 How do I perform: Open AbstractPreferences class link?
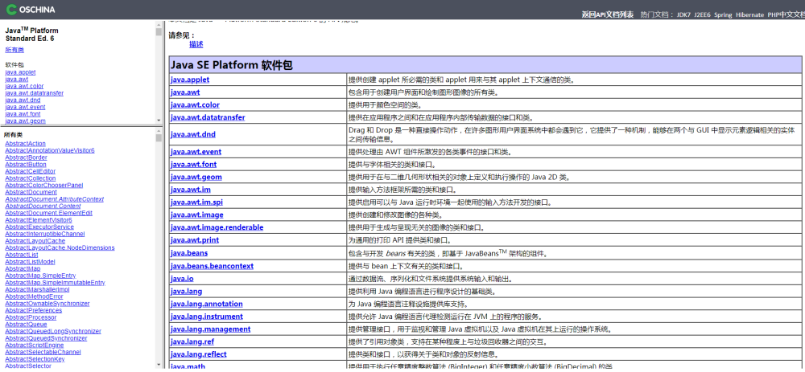[33, 310]
